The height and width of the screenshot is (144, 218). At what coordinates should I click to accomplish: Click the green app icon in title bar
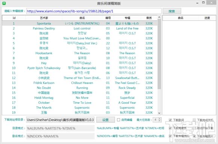coord(4,3)
